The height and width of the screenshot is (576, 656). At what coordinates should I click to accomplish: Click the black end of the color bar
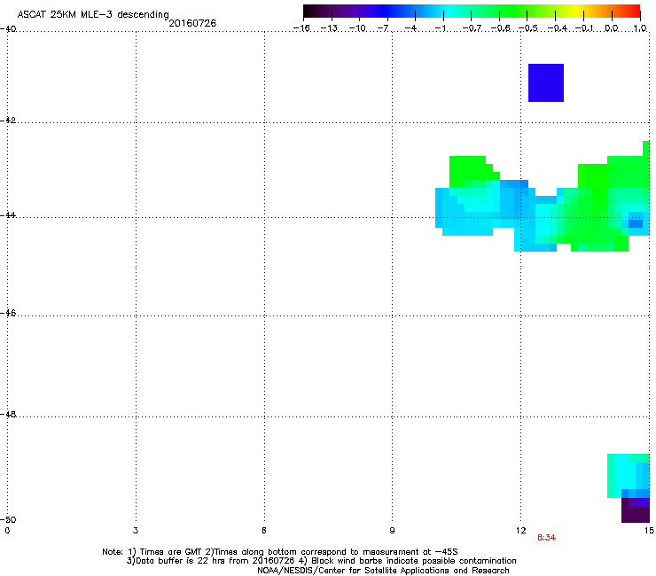[x=308, y=11]
